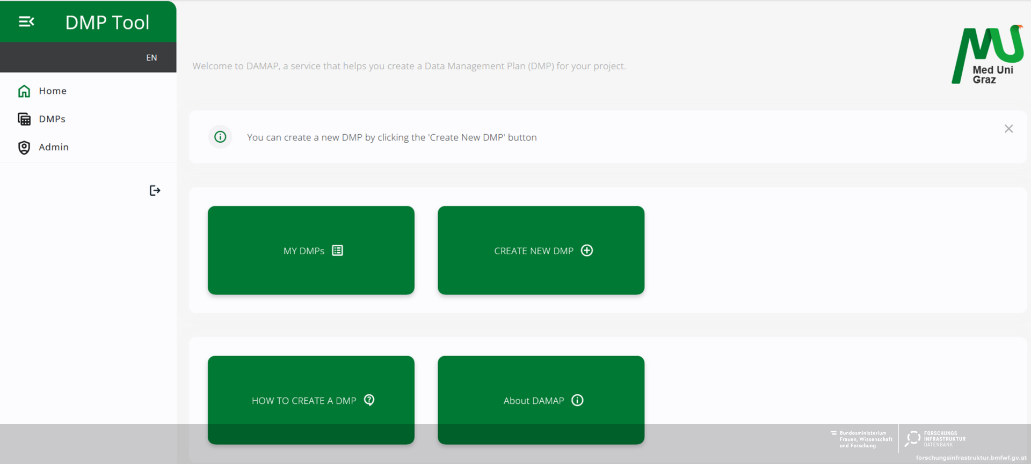Click the info icon beside About DAMAP

577,400
